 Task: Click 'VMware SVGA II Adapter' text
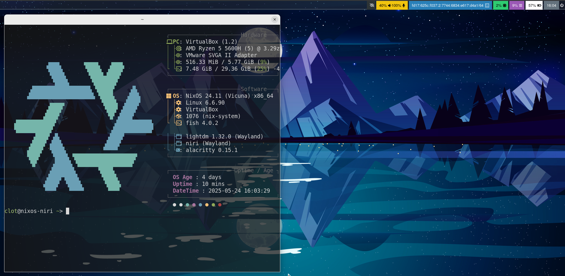pyautogui.click(x=221, y=55)
